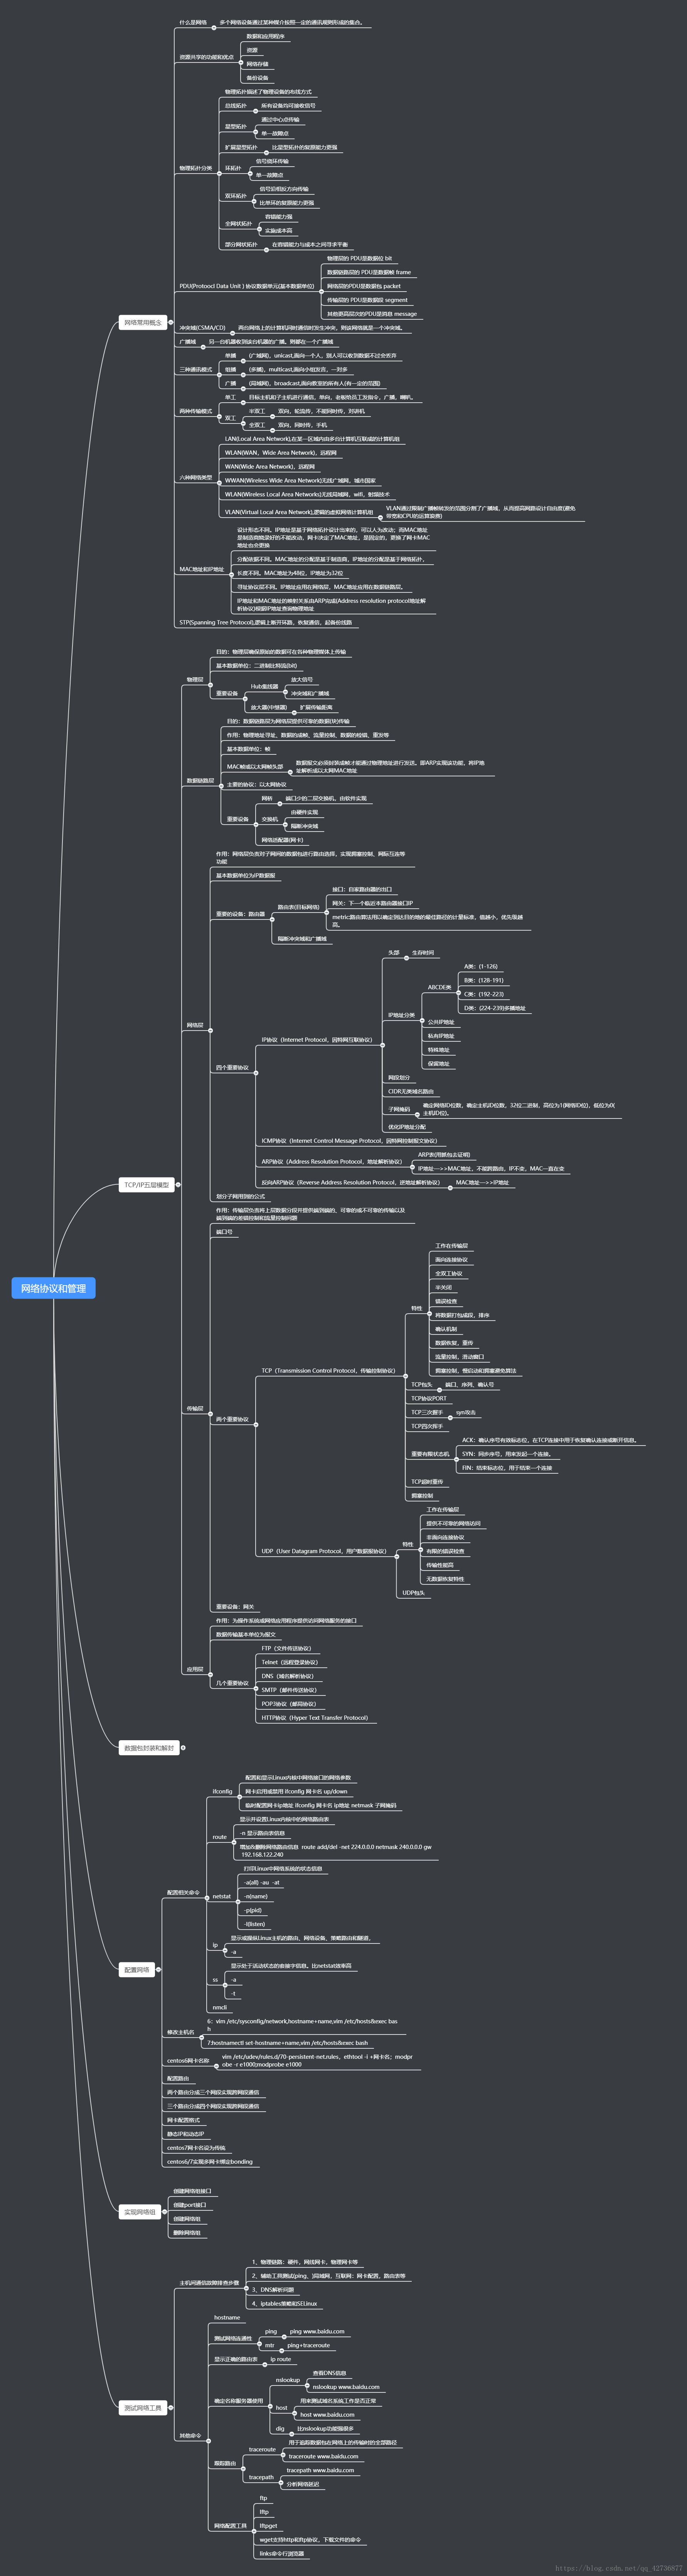The height and width of the screenshot is (2576, 687).
Task: Select the 传输层 node
Action: 195,1408
